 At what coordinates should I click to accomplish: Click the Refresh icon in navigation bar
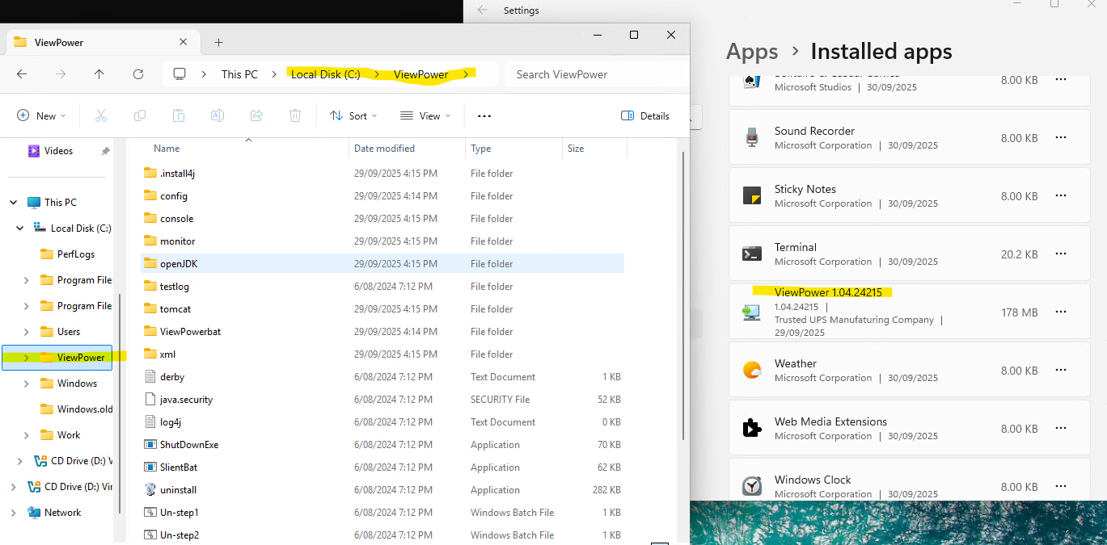coord(138,74)
